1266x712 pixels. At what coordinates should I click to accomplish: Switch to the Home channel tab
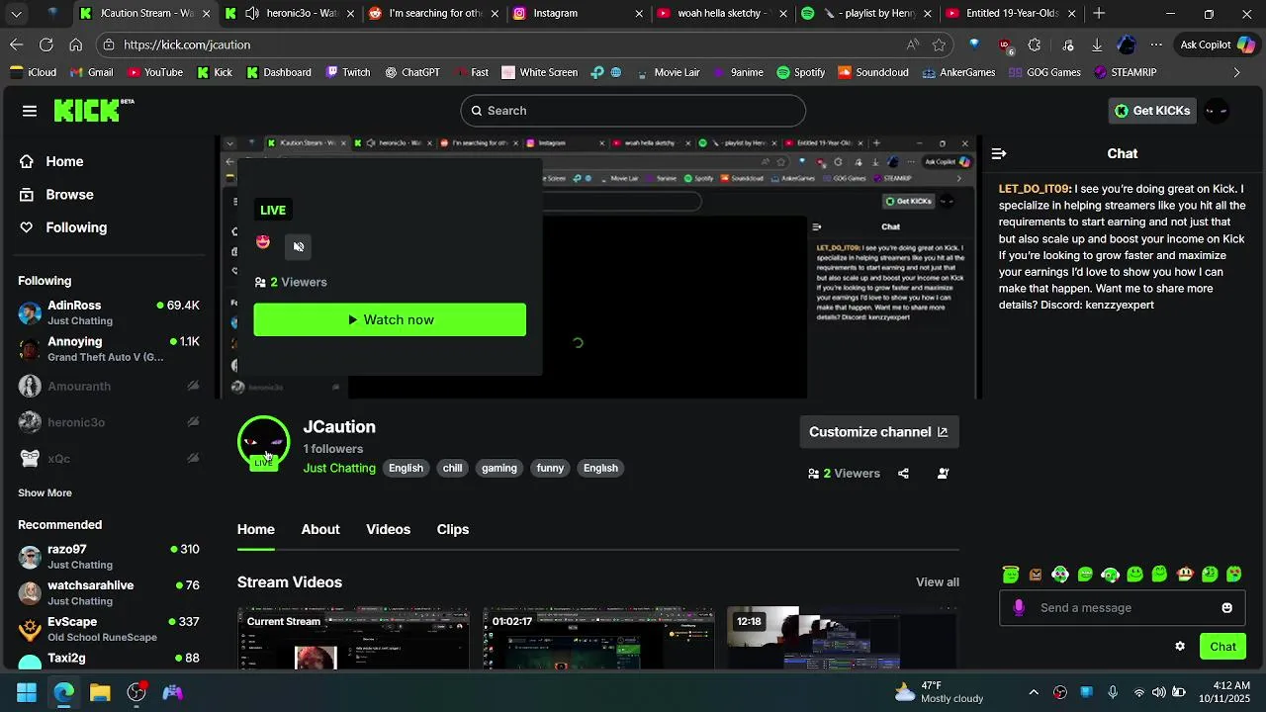coord(256,529)
